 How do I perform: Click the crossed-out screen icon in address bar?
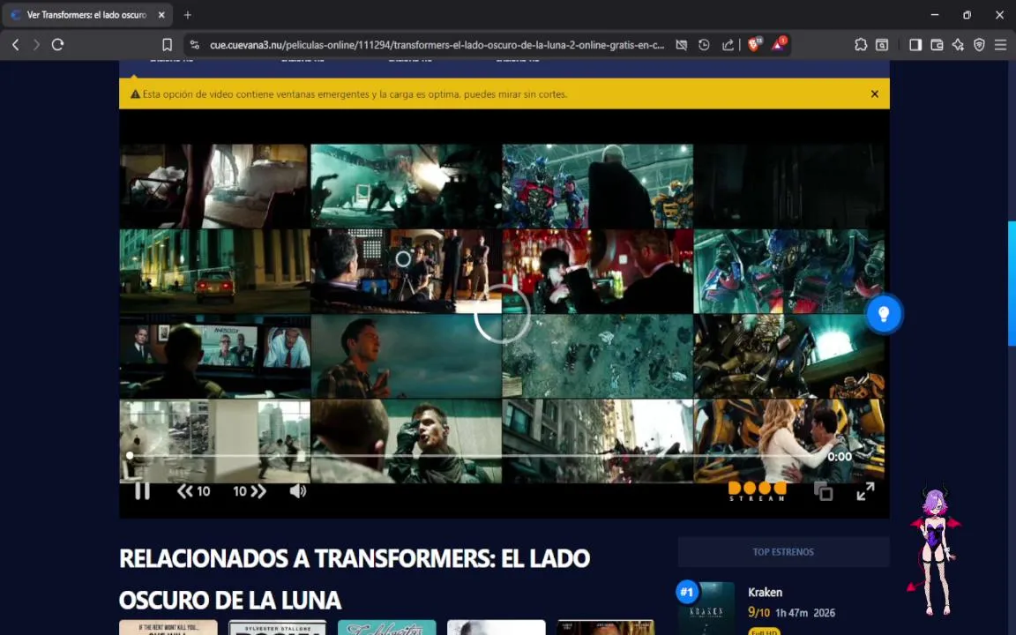coord(681,45)
